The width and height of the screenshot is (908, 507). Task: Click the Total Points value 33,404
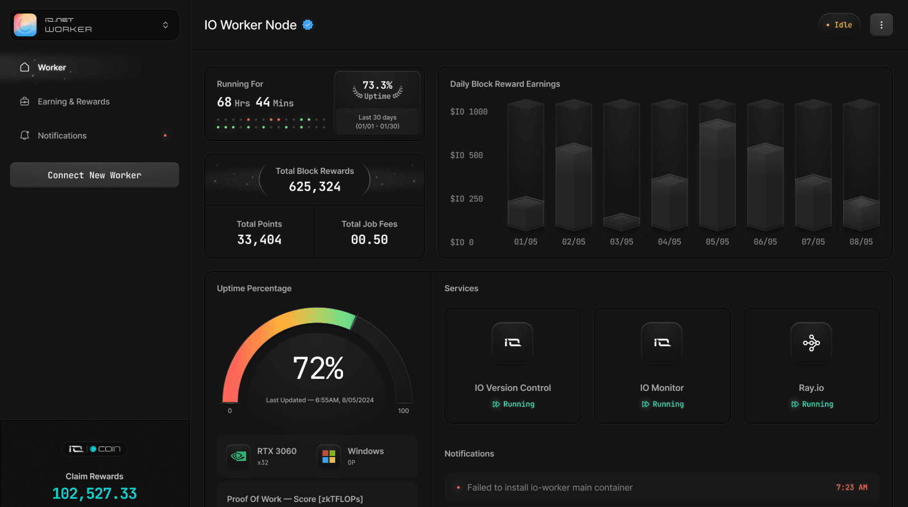click(259, 239)
